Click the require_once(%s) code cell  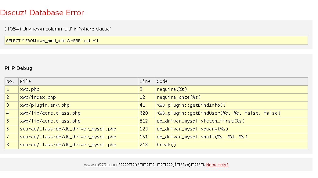click(231, 97)
